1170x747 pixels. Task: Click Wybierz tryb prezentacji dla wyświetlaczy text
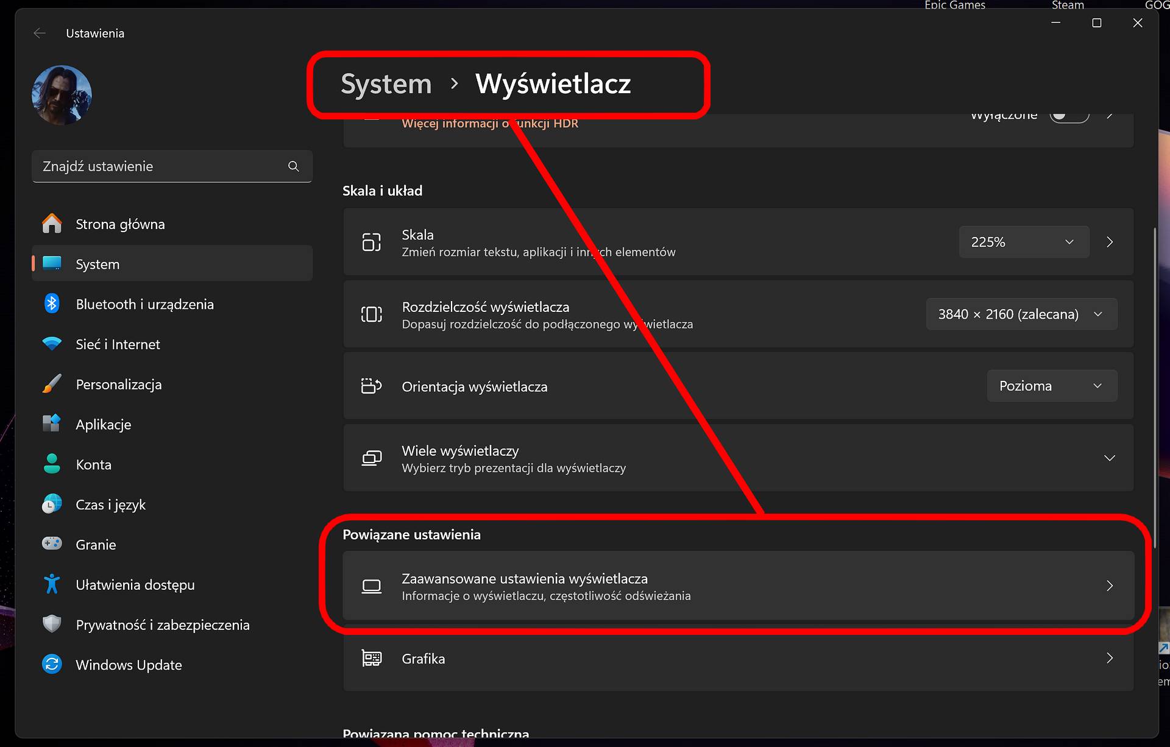[514, 468]
